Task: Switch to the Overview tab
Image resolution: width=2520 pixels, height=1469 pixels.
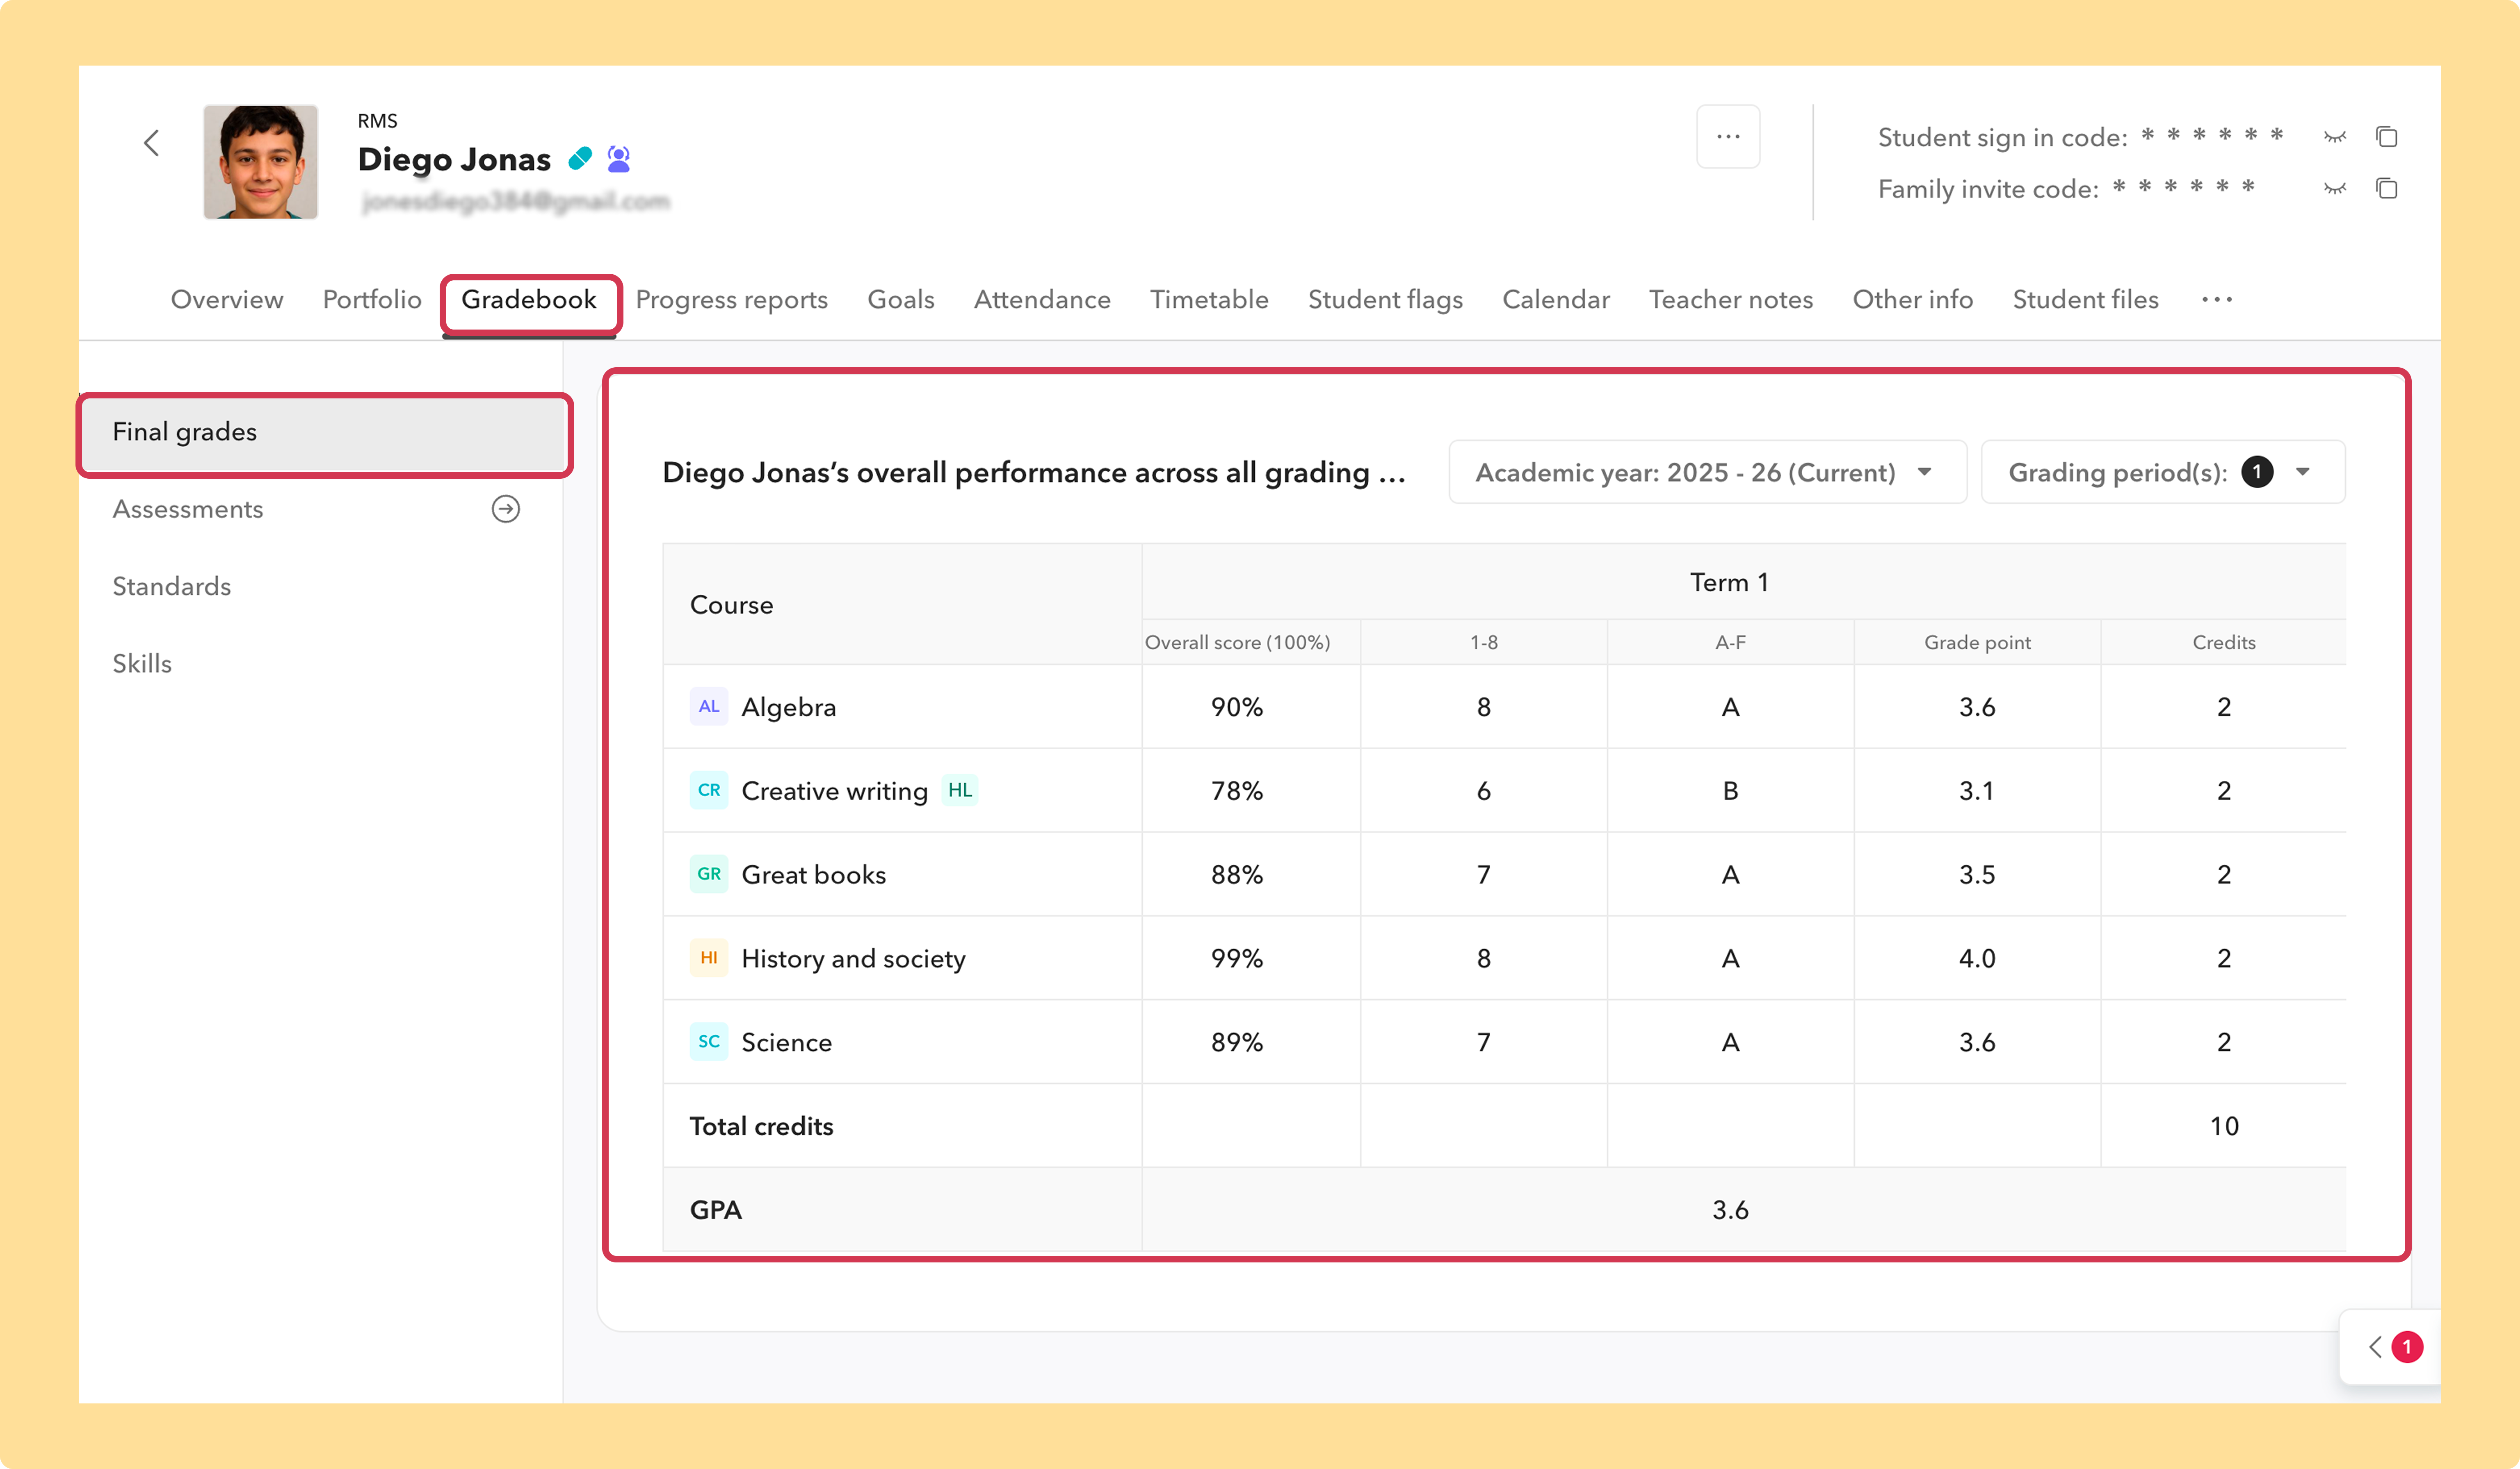Action: [227, 300]
